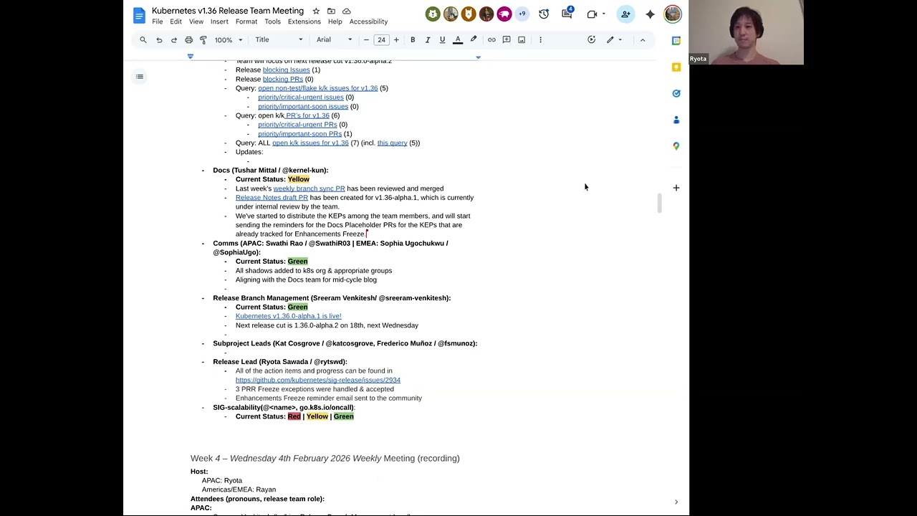Collapse the side panel arrow at bottom
Screen dimensions: 917x516
(676, 502)
